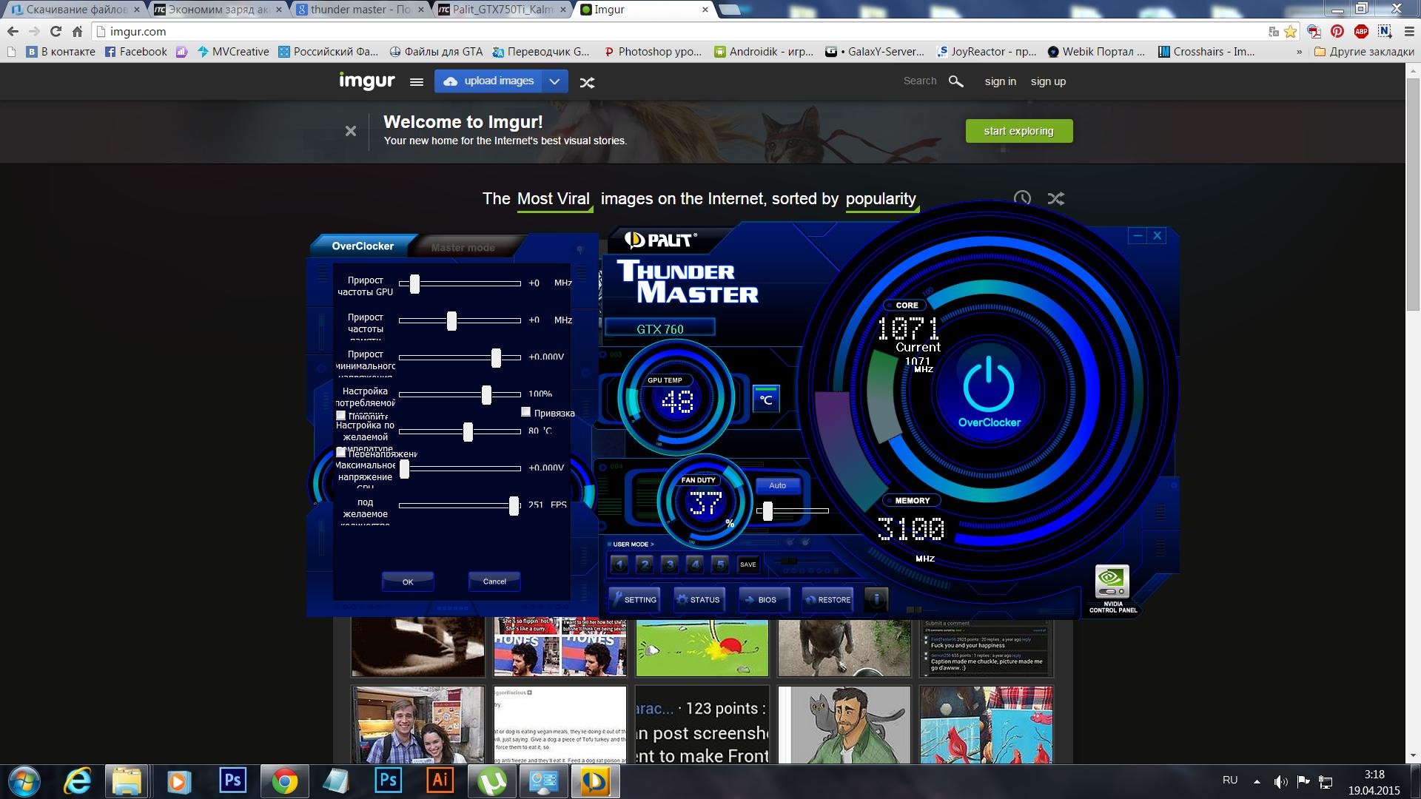Open the SETTING panel in ThunderMaster

634,600
